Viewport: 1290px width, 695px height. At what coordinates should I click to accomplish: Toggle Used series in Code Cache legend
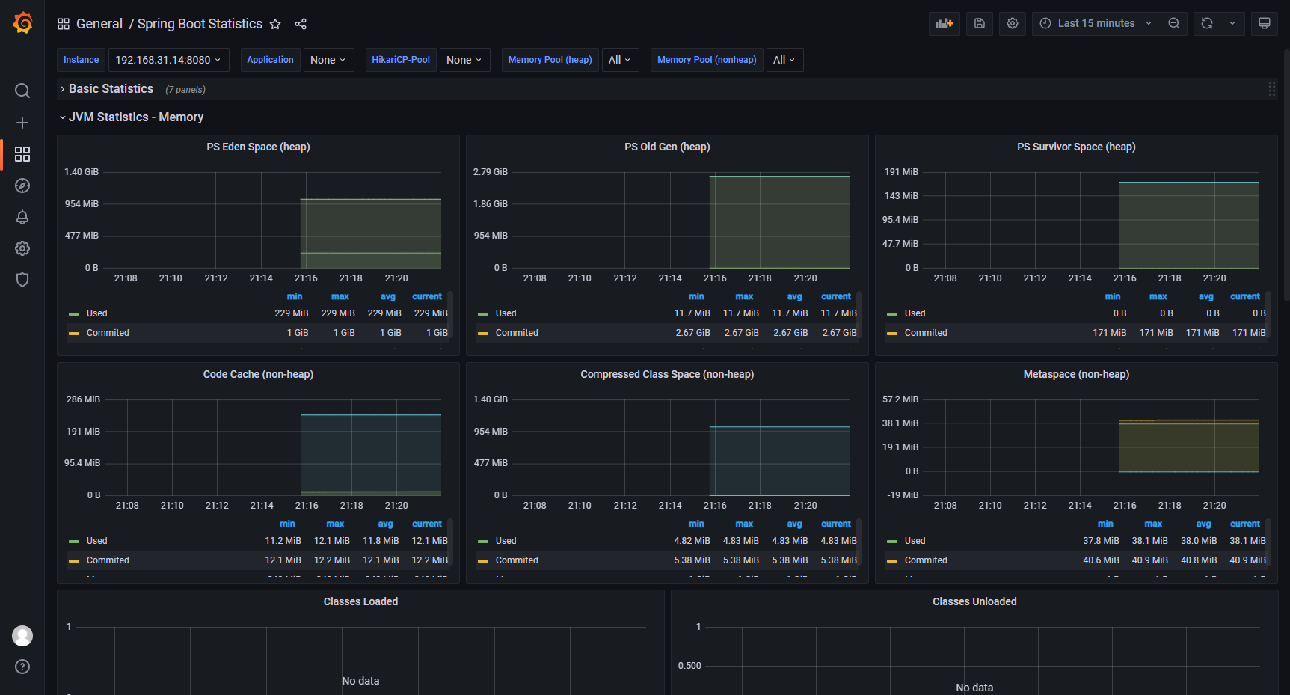coord(96,541)
